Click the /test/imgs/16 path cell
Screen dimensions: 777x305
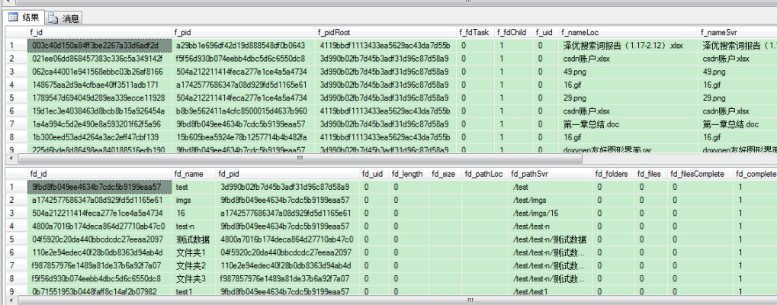click(x=551, y=213)
